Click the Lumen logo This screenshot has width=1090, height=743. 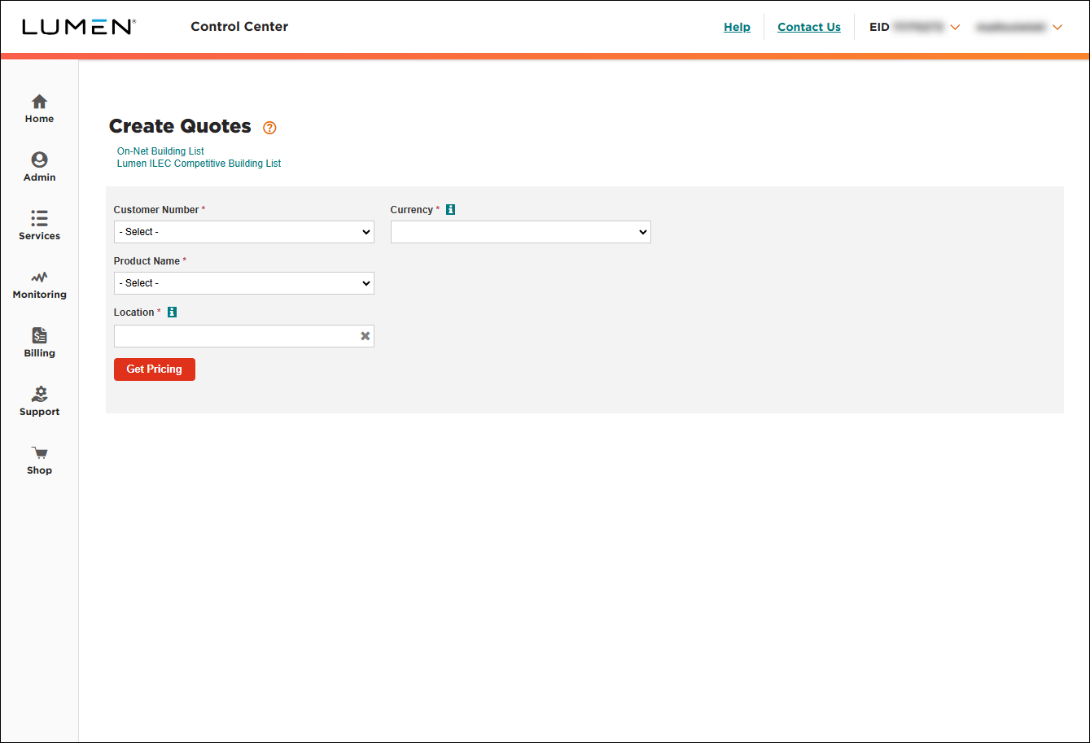[79, 27]
